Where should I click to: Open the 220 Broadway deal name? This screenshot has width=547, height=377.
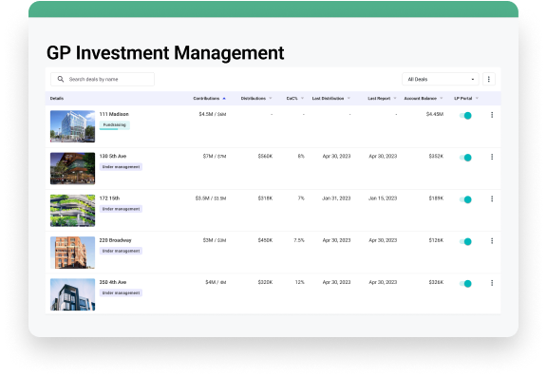coord(115,240)
